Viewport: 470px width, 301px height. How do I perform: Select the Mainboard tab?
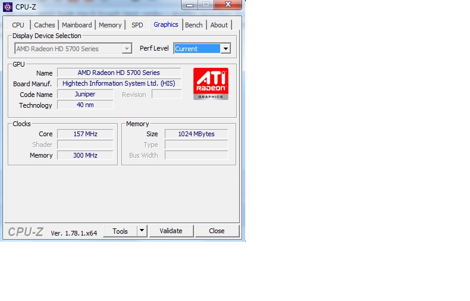pos(77,25)
